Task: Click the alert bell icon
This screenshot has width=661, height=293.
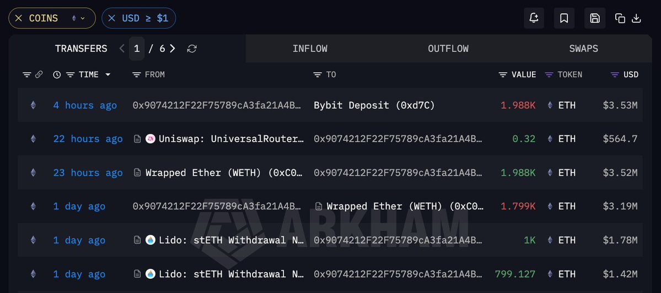Action: click(534, 18)
